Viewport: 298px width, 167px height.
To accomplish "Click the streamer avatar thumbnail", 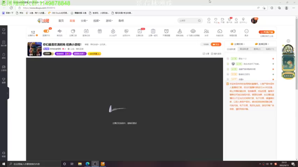I will click(x=34, y=49).
